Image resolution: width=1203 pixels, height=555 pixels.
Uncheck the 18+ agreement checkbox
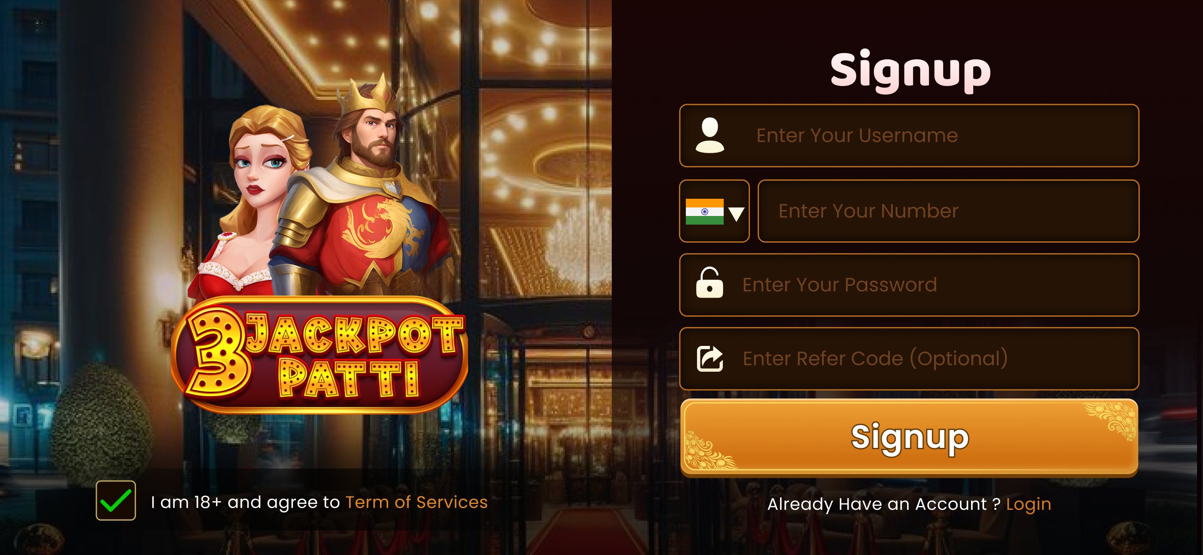click(x=116, y=500)
